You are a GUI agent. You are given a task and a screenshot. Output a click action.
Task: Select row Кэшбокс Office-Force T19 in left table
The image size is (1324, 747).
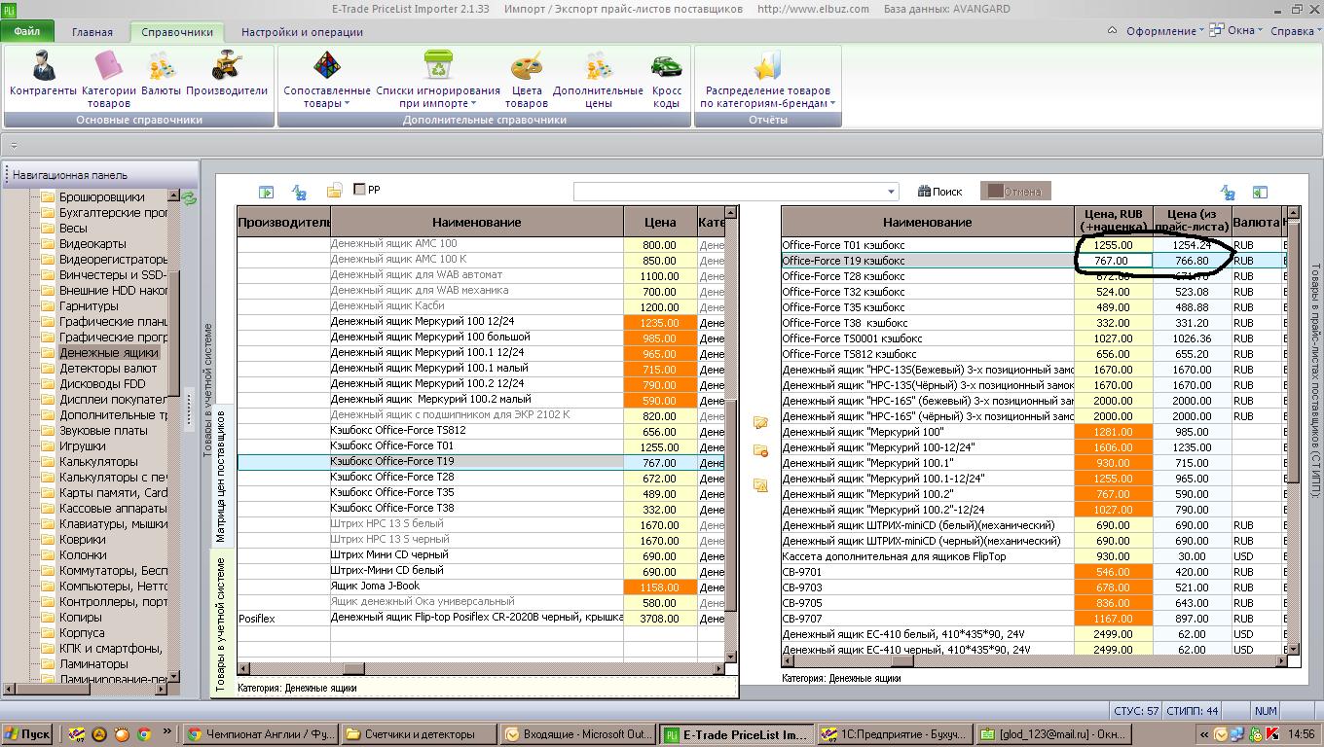coord(481,462)
